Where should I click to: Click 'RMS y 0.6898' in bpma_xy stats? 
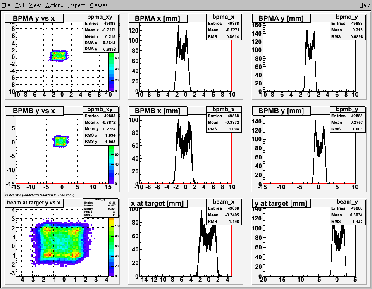pyautogui.click(x=100, y=49)
